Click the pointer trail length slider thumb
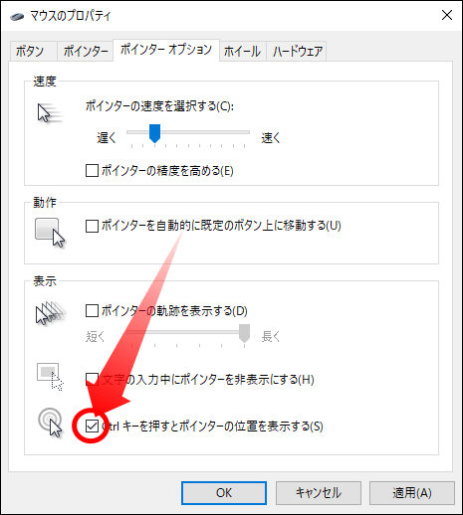This screenshot has width=463, height=515. [x=245, y=333]
